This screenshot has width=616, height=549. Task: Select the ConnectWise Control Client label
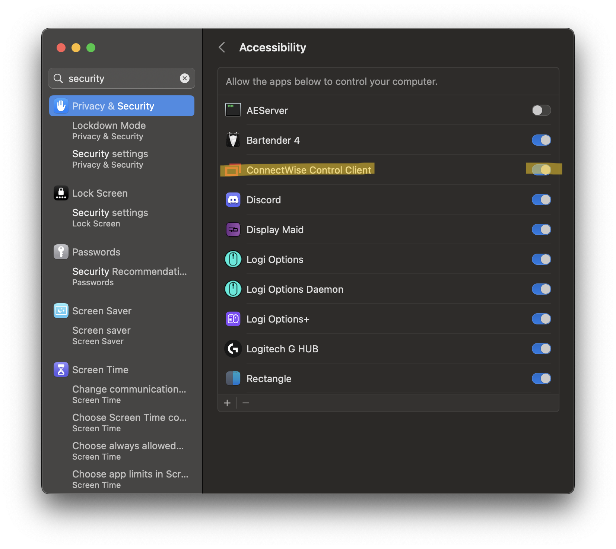(309, 170)
